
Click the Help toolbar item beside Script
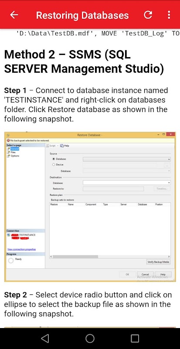pyautogui.click(x=65, y=146)
